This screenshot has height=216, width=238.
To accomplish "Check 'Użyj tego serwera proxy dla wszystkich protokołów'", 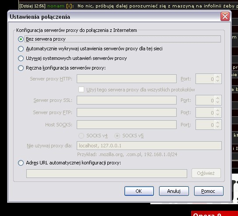I will pyautogui.click(x=81, y=90).
